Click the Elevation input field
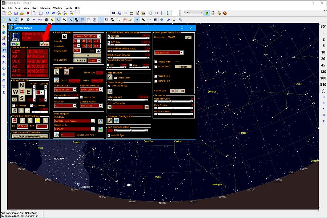 (x=77, y=51)
